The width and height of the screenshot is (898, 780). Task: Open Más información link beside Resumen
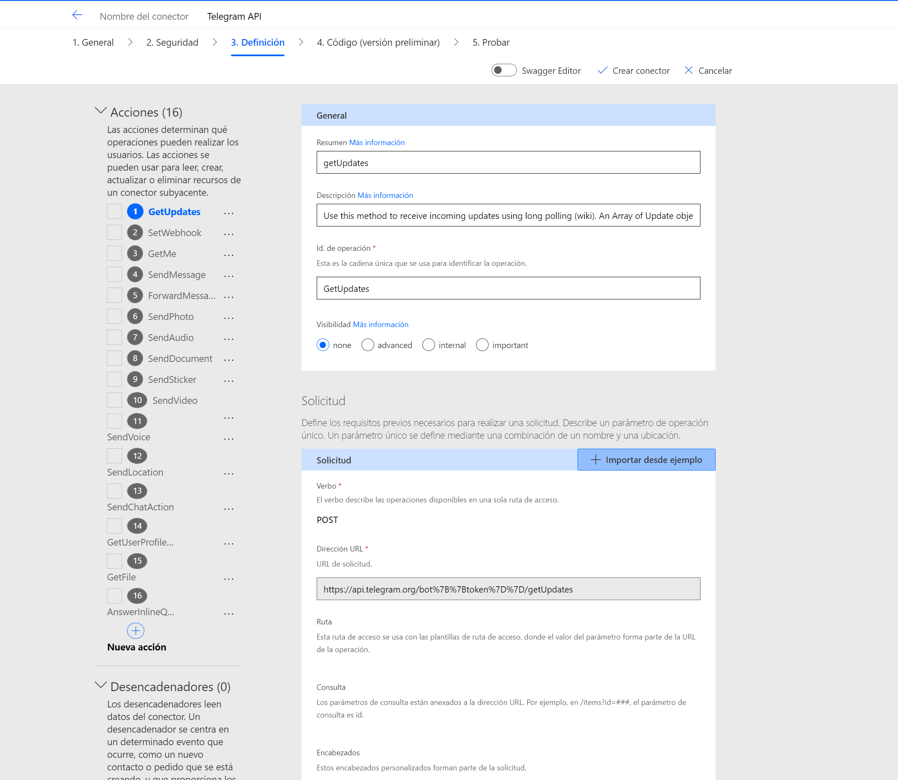click(377, 142)
